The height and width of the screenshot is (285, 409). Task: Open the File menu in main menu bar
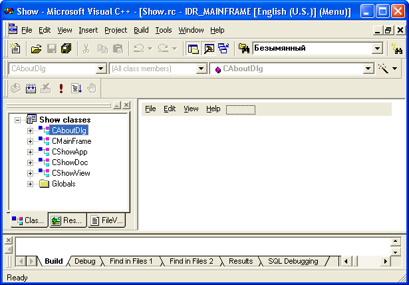(27, 31)
